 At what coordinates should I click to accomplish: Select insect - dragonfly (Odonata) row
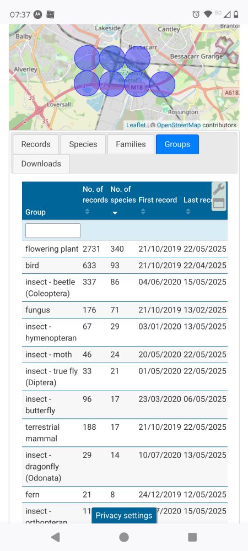pos(125,467)
